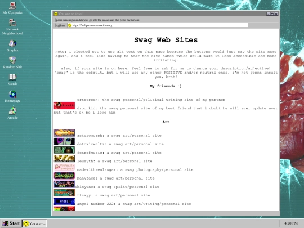The image size is (304, 228).
Task: Click the asteromorph site button image
Action: tap(64, 133)
